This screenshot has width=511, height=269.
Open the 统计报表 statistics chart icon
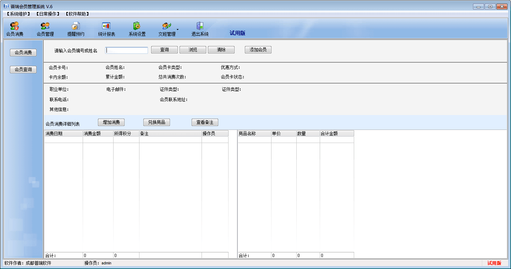point(106,26)
